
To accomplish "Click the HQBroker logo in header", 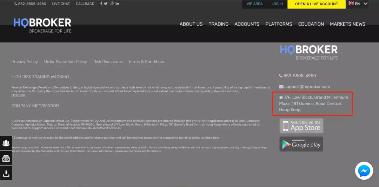I will coord(42,25).
